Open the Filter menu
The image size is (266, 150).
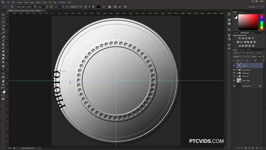click(44, 2)
